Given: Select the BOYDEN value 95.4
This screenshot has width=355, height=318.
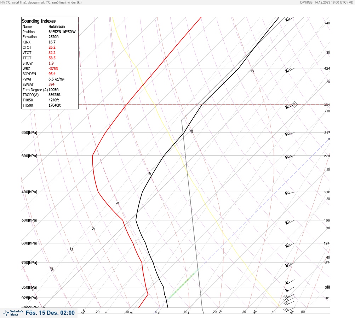Looking at the screenshot, I should [52, 74].
